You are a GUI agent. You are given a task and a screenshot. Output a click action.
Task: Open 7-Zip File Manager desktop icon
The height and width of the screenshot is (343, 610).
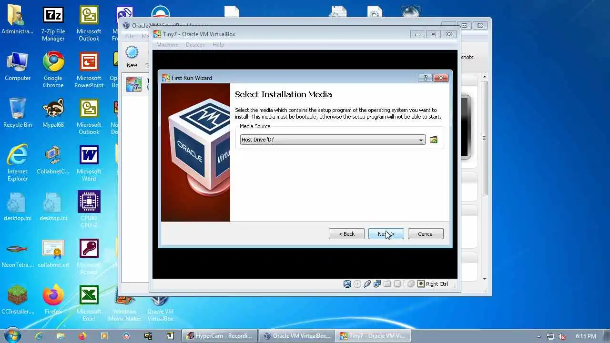[x=53, y=24]
